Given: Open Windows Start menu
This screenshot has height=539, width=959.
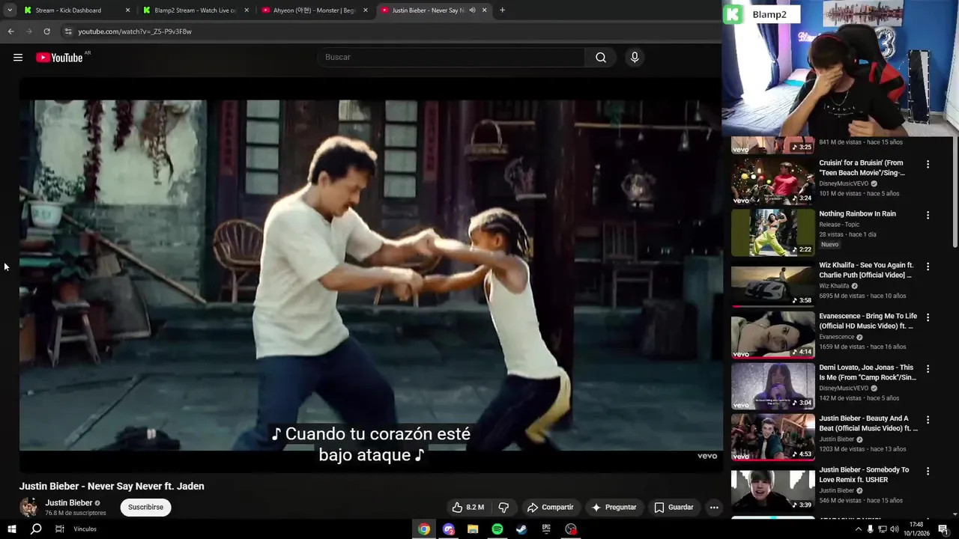Looking at the screenshot, I should 11,529.
